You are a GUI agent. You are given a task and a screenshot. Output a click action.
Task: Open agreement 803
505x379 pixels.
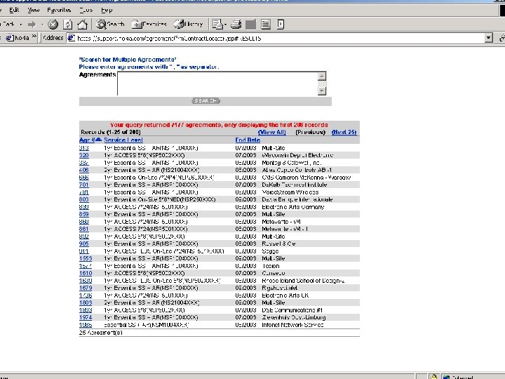pyautogui.click(x=83, y=199)
